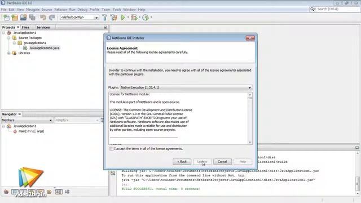Open the Members dropdown in Navigator

(x=27, y=120)
